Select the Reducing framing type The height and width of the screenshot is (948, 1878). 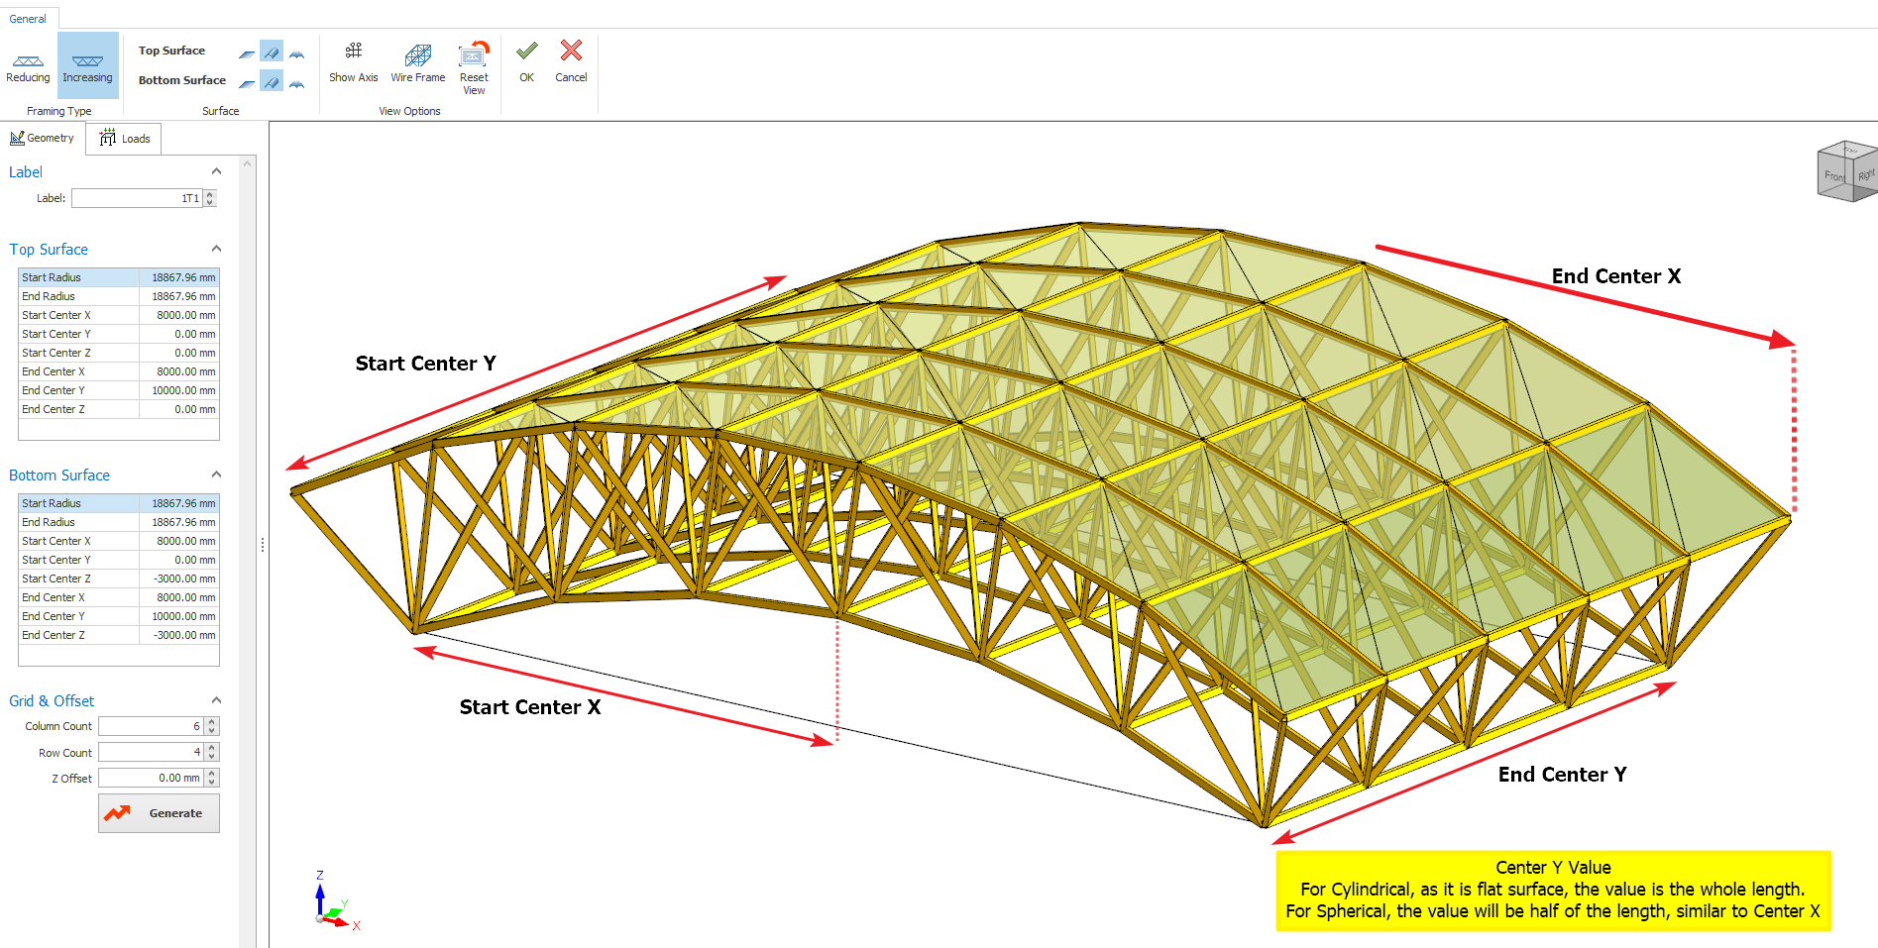pos(28,66)
